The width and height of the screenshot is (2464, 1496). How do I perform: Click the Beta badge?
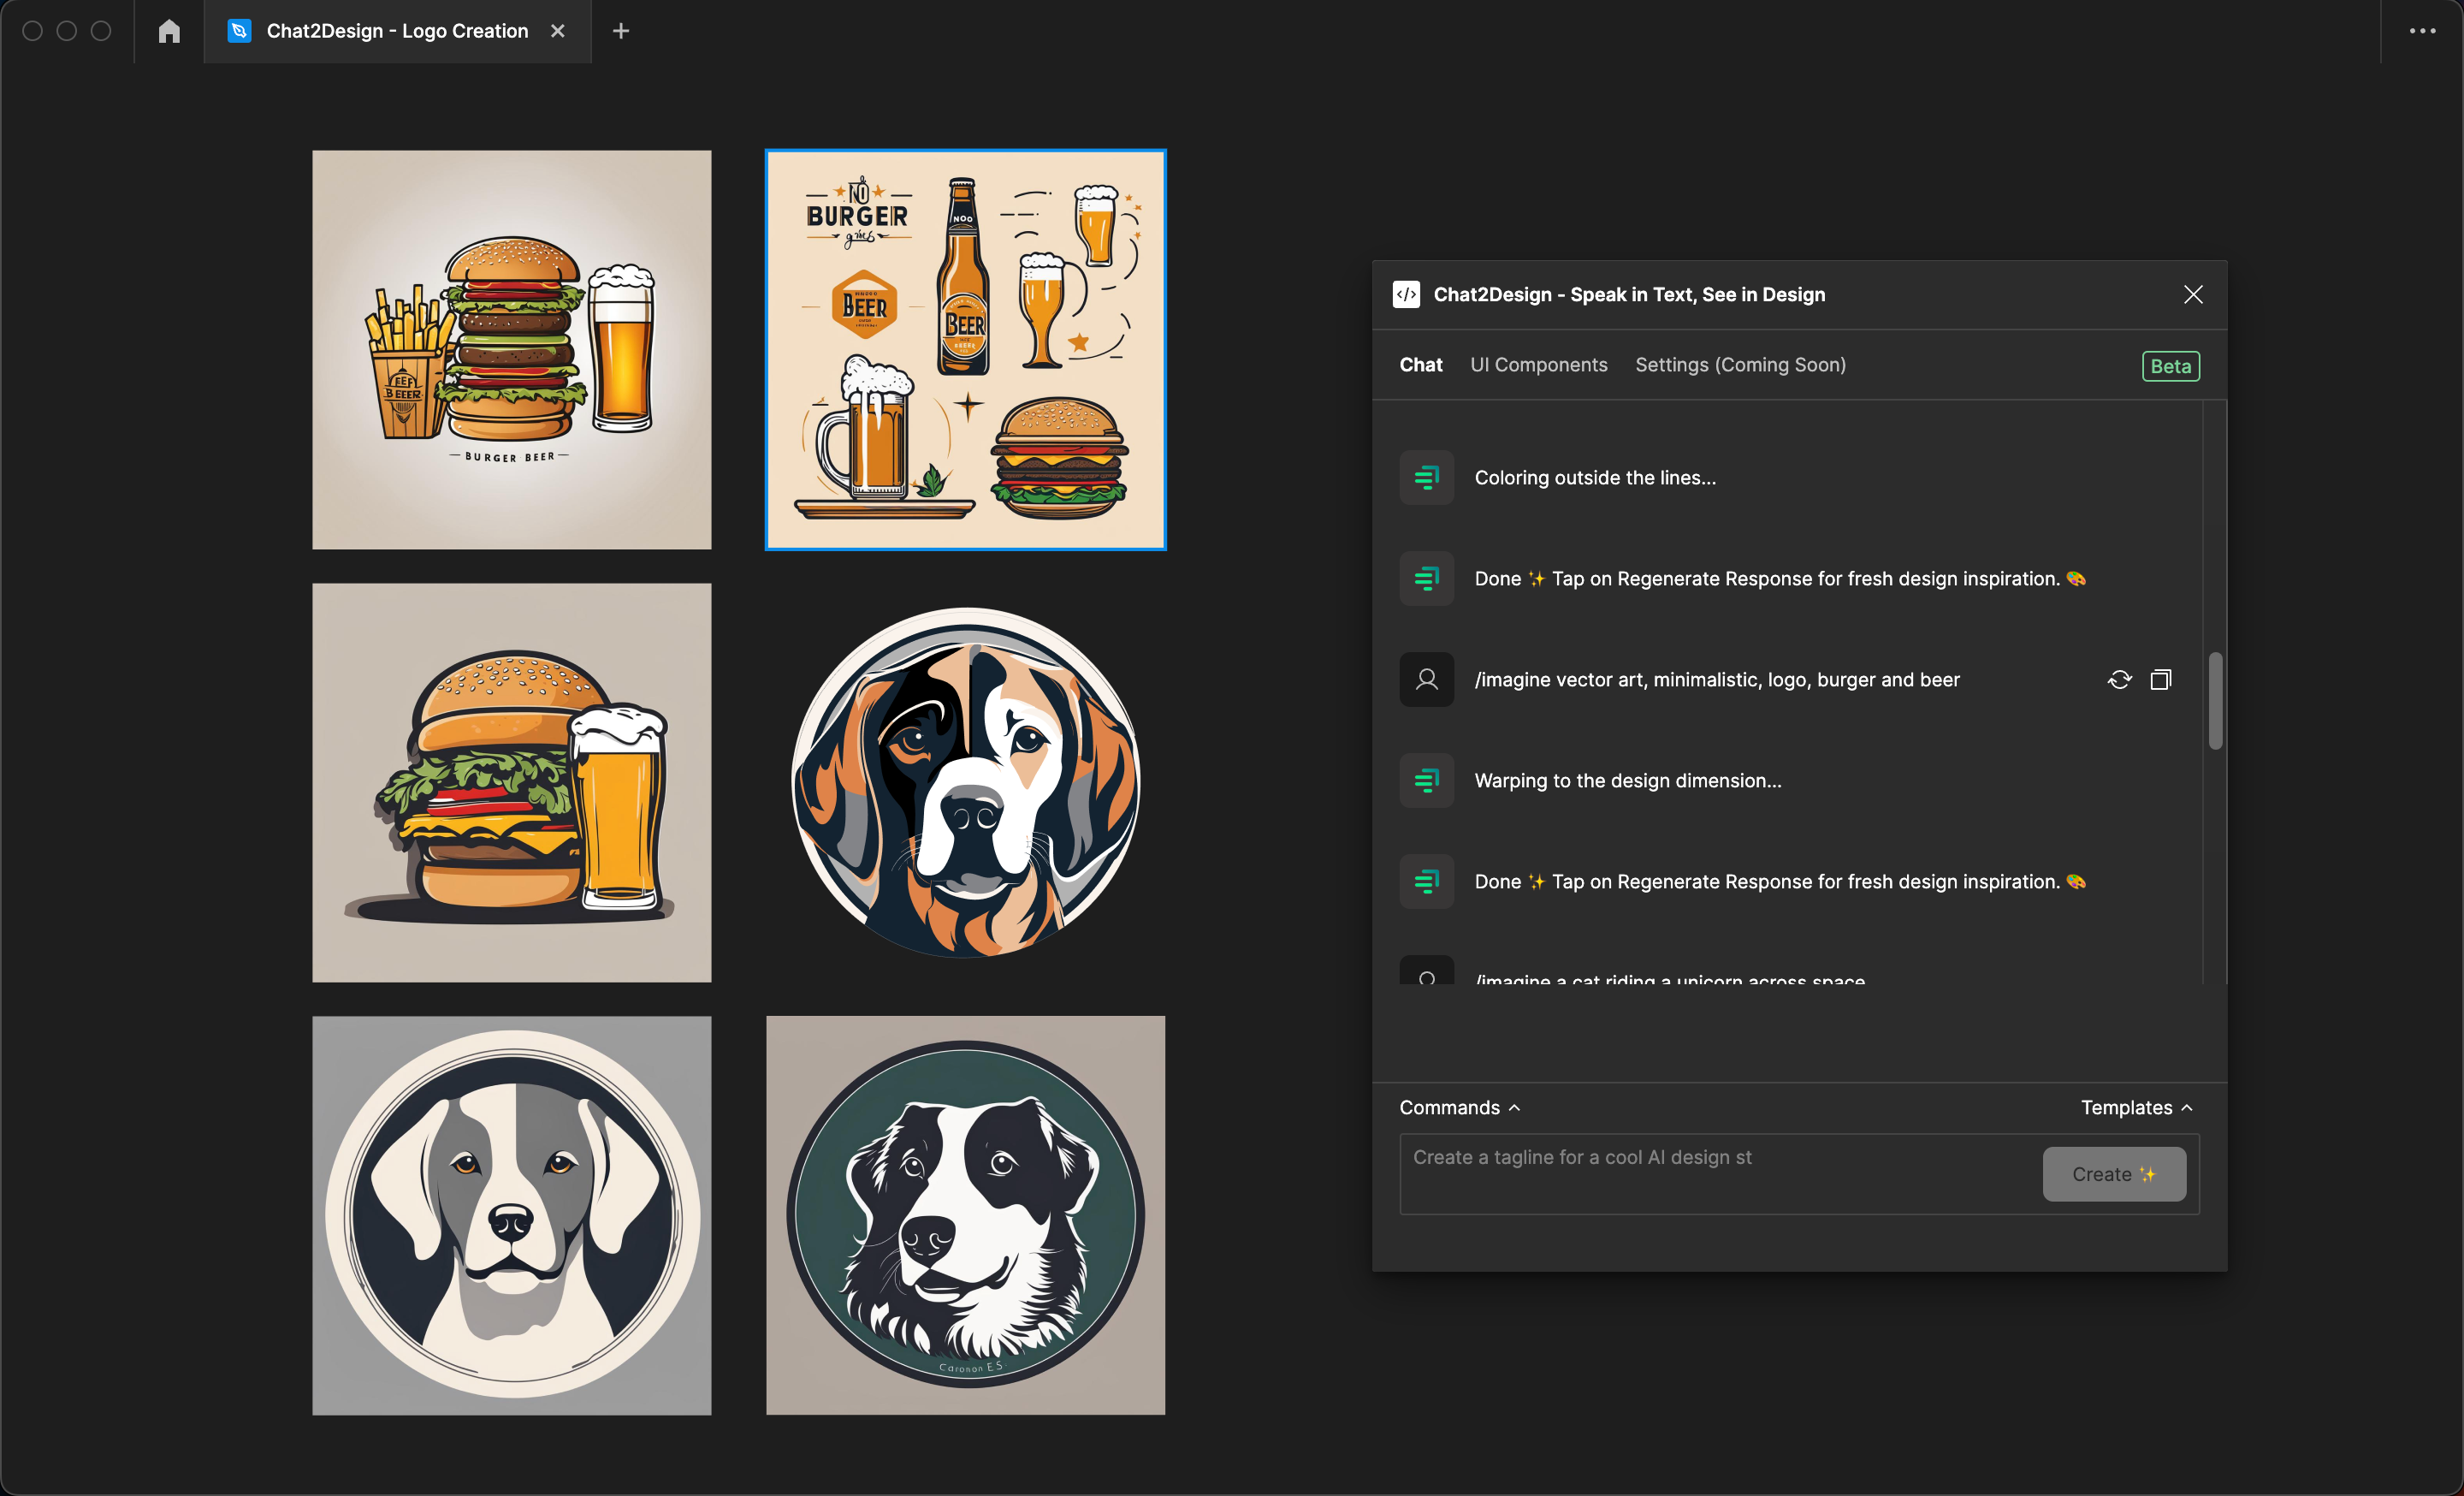pos(2170,366)
